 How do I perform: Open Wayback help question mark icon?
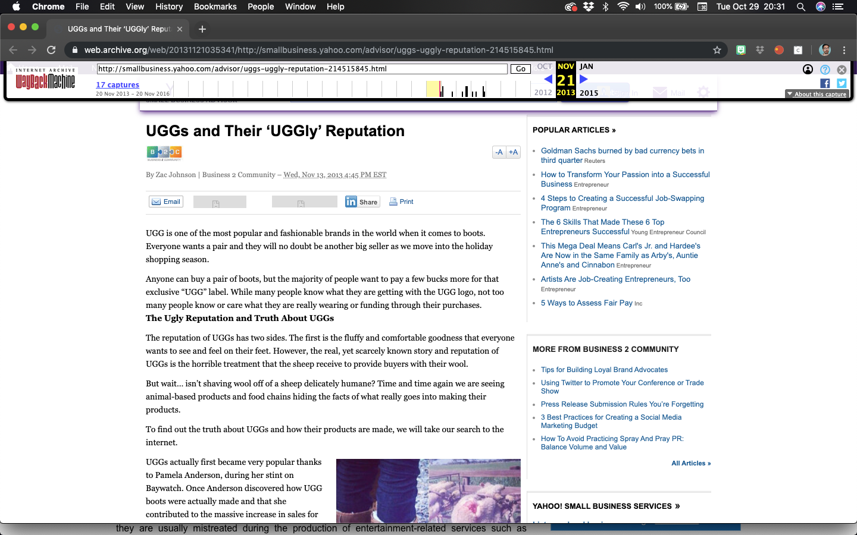click(x=825, y=70)
